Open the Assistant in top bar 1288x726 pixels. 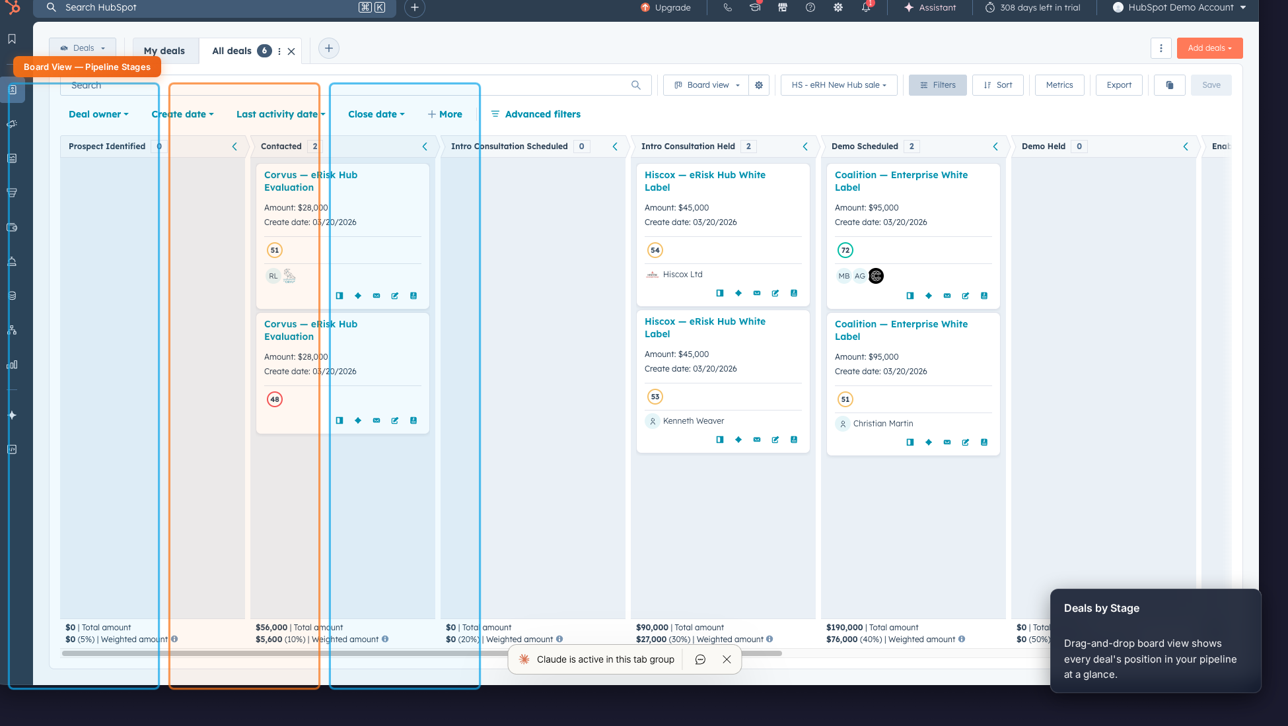pos(930,7)
